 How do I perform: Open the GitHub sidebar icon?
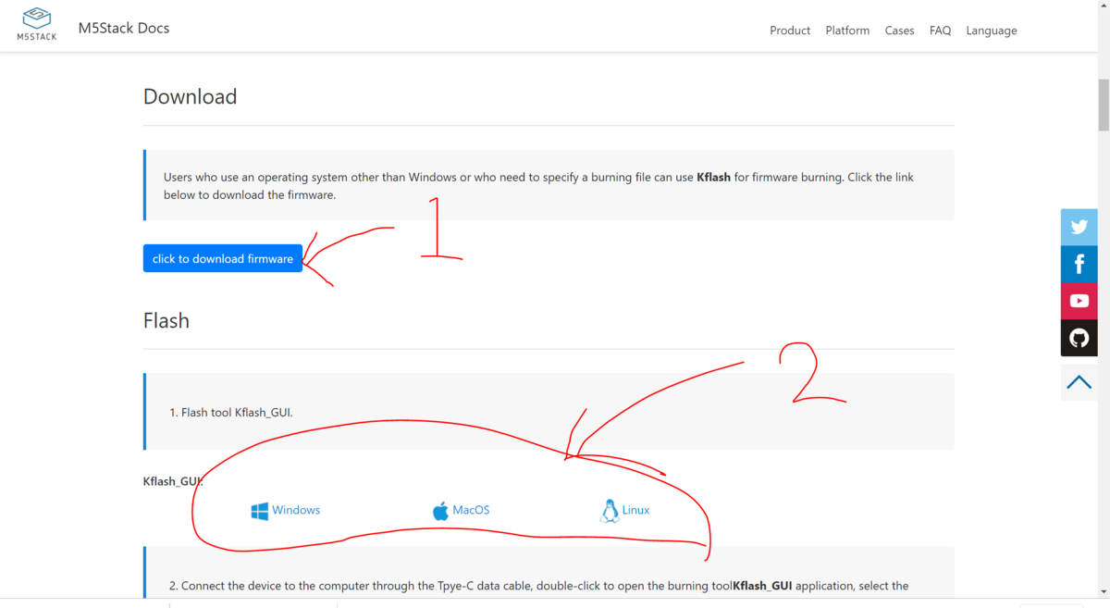pyautogui.click(x=1079, y=338)
